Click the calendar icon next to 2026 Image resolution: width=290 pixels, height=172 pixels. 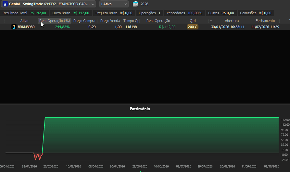(x=135, y=4)
